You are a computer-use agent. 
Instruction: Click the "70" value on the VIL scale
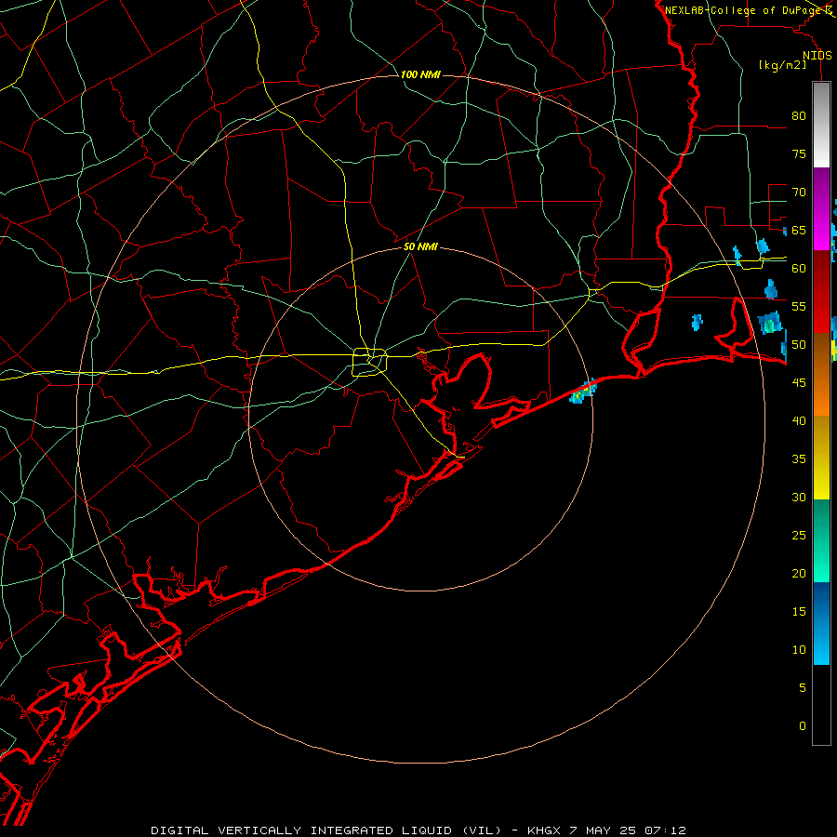[x=799, y=193]
